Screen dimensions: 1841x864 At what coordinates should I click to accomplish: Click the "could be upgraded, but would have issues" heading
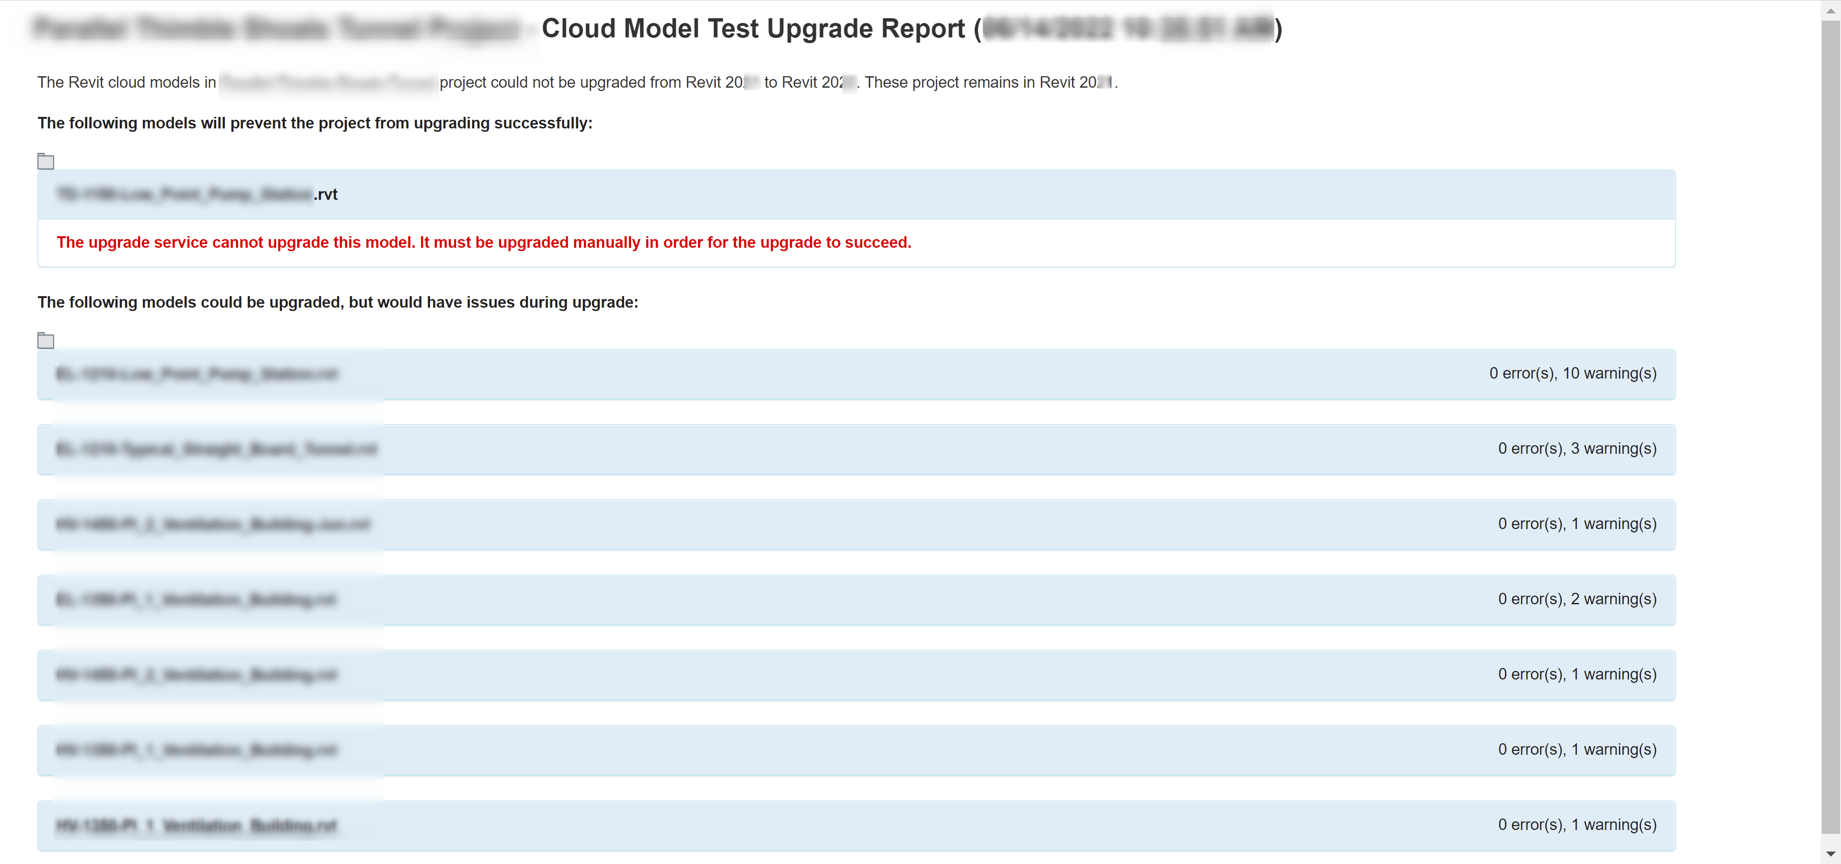[x=338, y=303]
